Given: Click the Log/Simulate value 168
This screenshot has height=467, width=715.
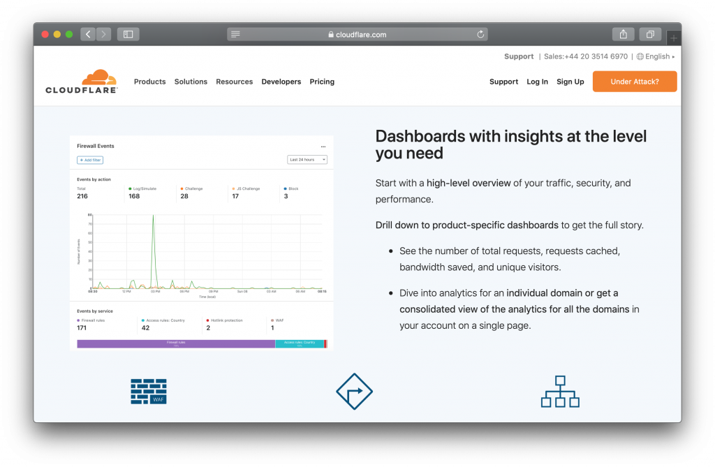Looking at the screenshot, I should point(134,196).
